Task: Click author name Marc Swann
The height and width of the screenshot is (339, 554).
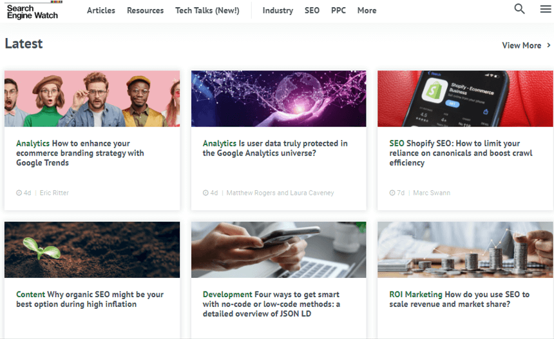Action: pos(432,193)
